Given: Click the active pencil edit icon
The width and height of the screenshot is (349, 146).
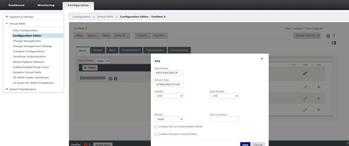Looking at the screenshot, I should tap(305, 73).
